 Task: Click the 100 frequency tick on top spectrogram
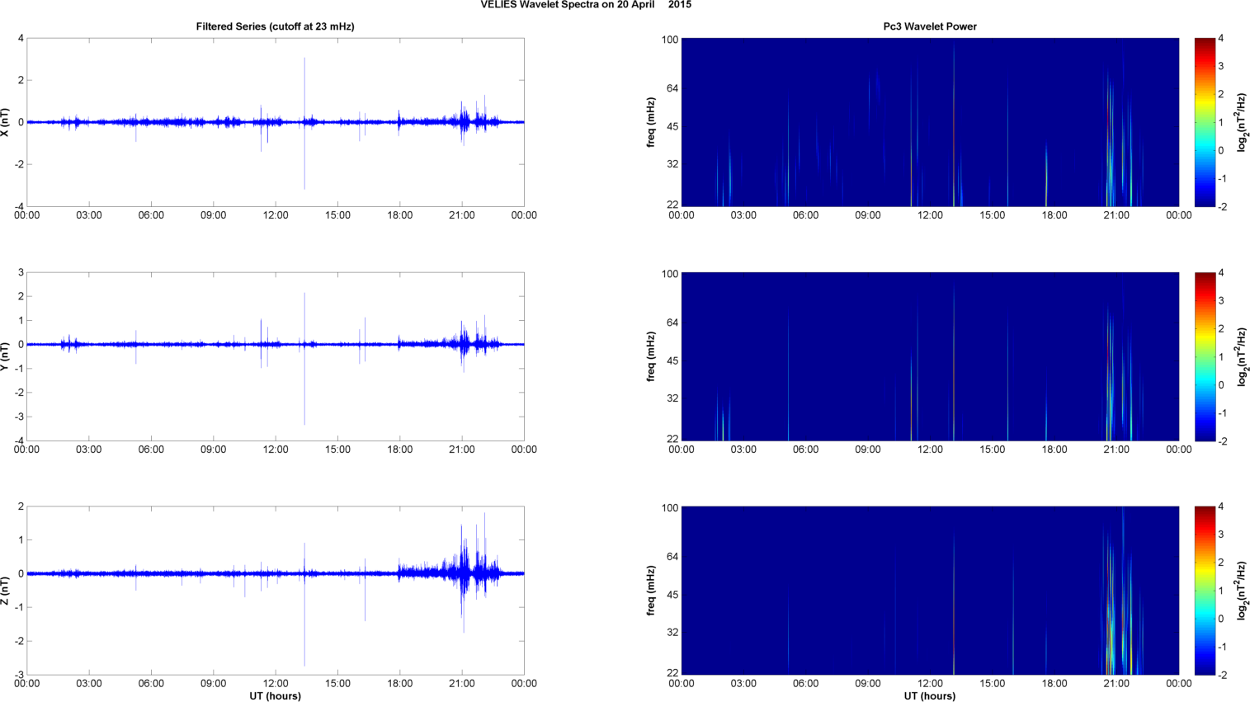[669, 40]
